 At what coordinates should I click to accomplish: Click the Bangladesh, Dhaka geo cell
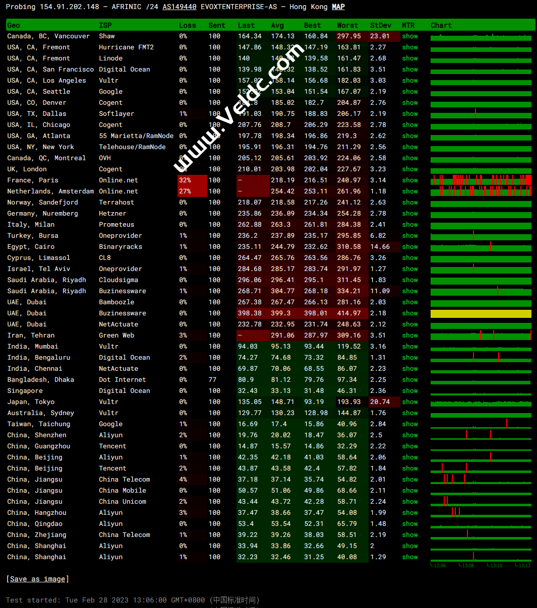[x=40, y=380]
